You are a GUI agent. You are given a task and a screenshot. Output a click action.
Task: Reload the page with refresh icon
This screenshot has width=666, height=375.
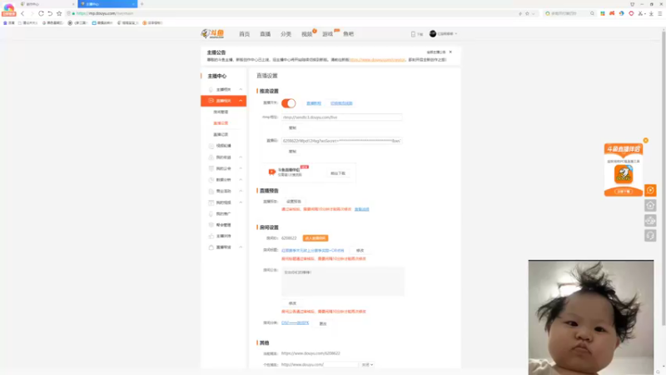point(41,13)
